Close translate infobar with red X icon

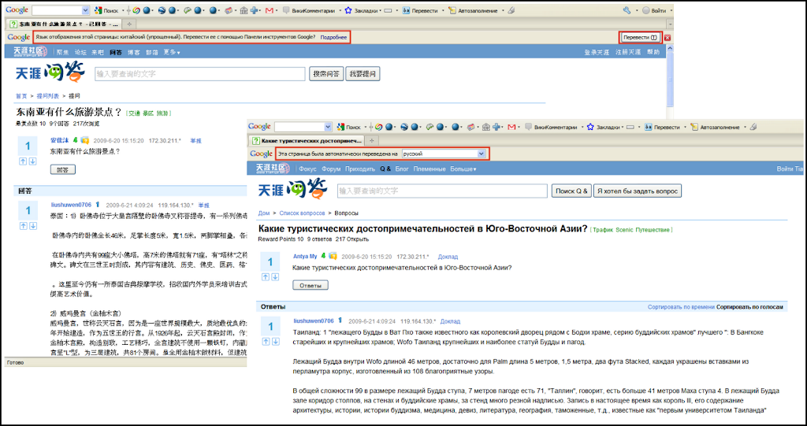pyautogui.click(x=668, y=38)
